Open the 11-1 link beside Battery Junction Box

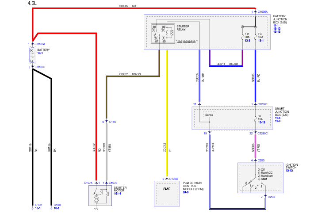pyautogui.click(x=276, y=26)
